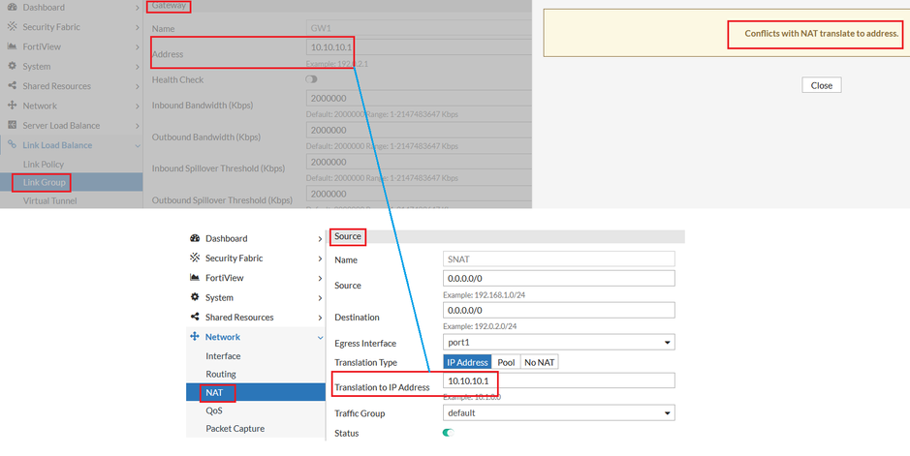Click the Shared Resources icon in the lower sidebar
The width and height of the screenshot is (910, 456).
[195, 317]
